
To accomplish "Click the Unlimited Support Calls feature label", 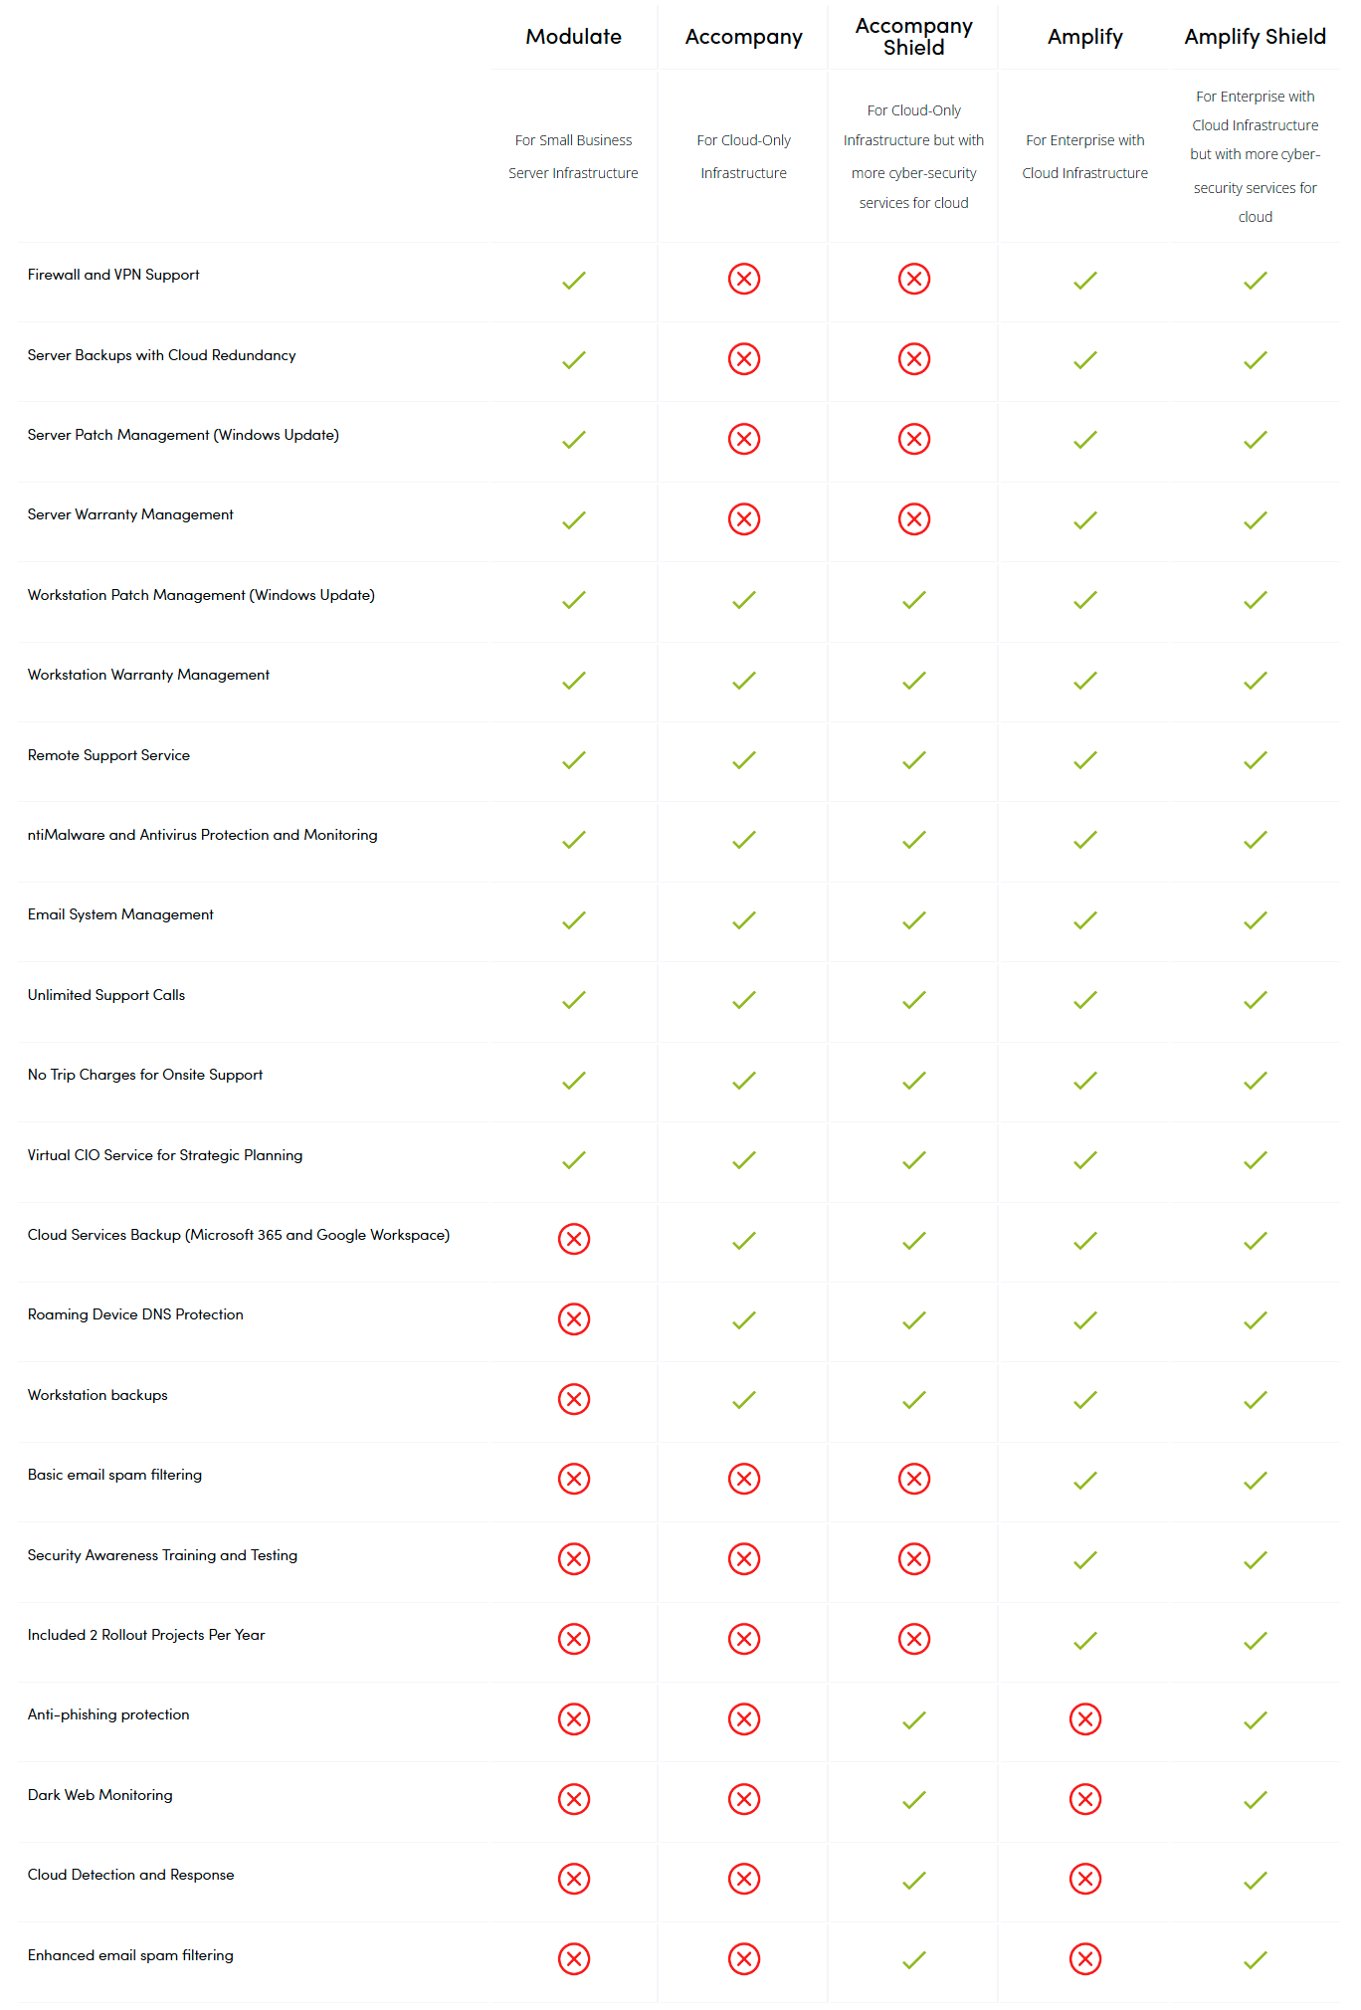I will click(x=106, y=995).
